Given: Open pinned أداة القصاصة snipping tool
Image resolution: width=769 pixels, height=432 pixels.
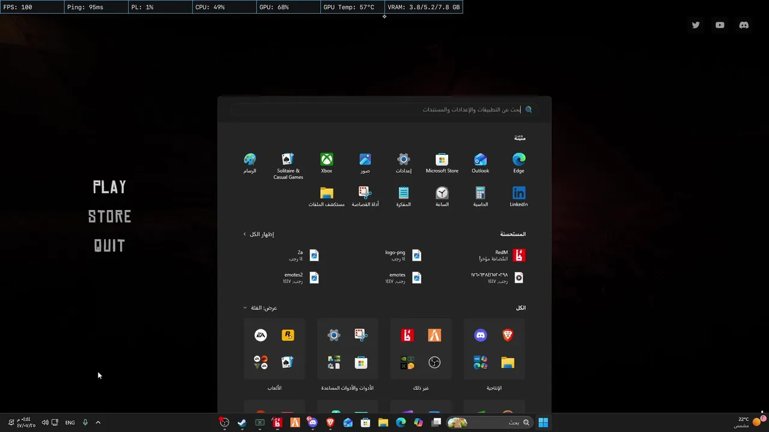Looking at the screenshot, I should coord(365,196).
